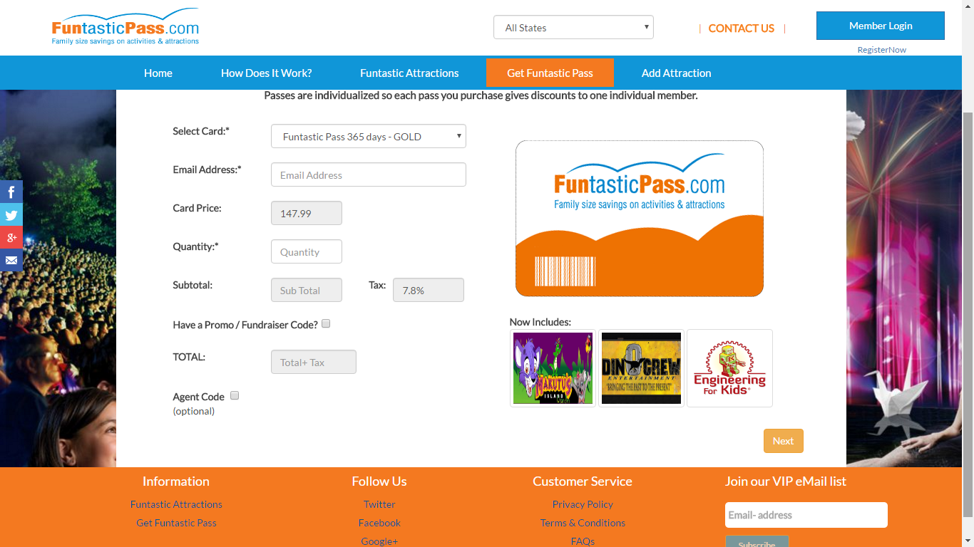
Task: Click the Member Login button
Action: (x=880, y=26)
